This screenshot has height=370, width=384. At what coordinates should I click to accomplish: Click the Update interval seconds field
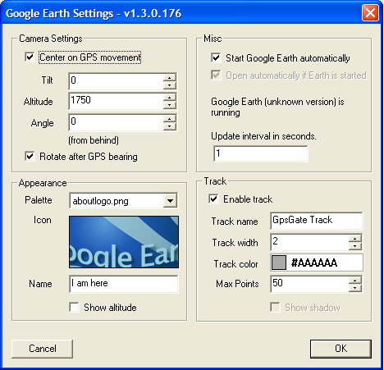coord(261,153)
